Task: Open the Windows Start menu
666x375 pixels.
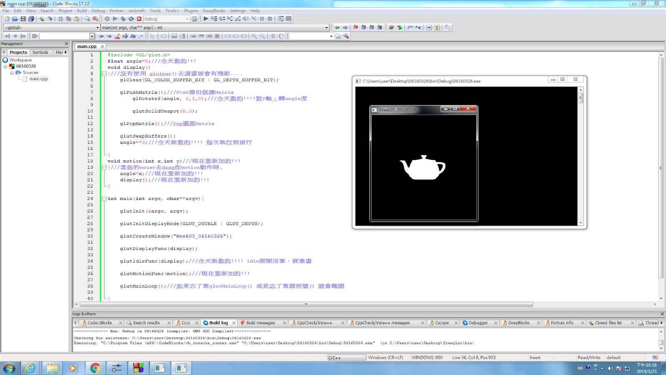Action: pos(9,368)
